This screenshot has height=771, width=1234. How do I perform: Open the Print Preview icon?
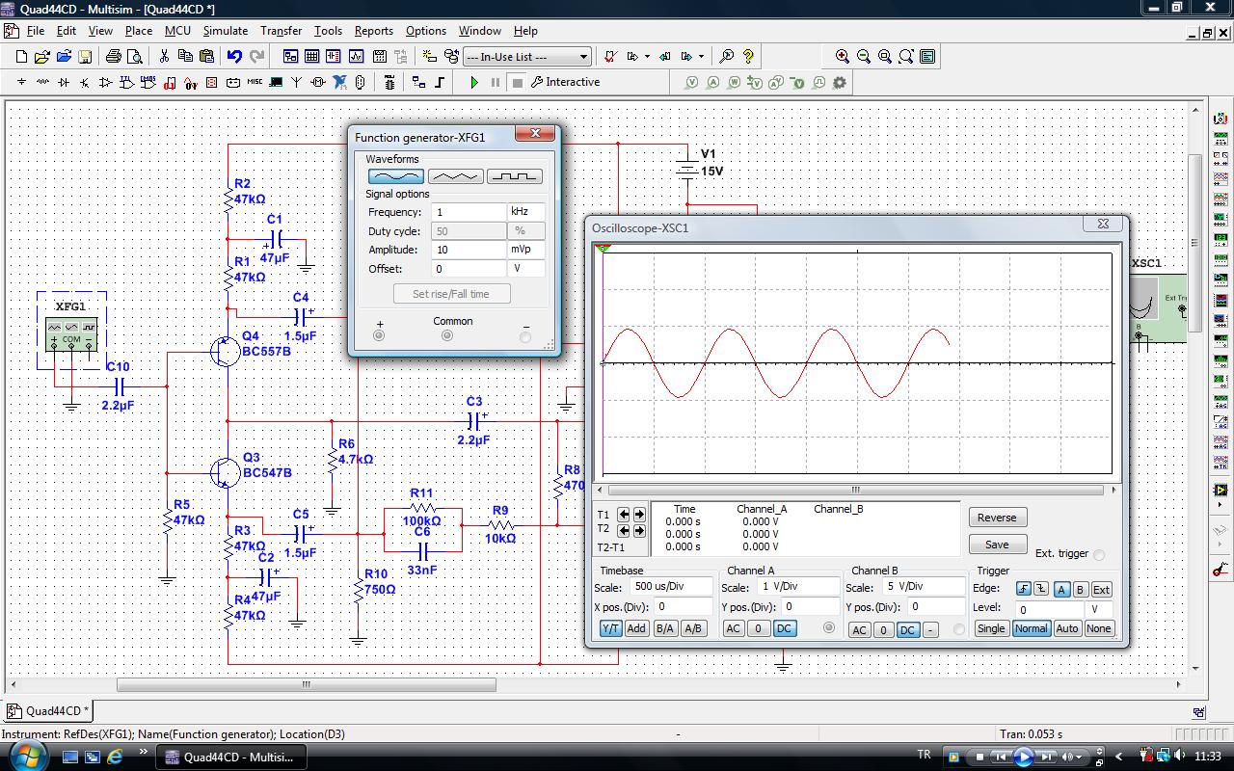click(135, 57)
